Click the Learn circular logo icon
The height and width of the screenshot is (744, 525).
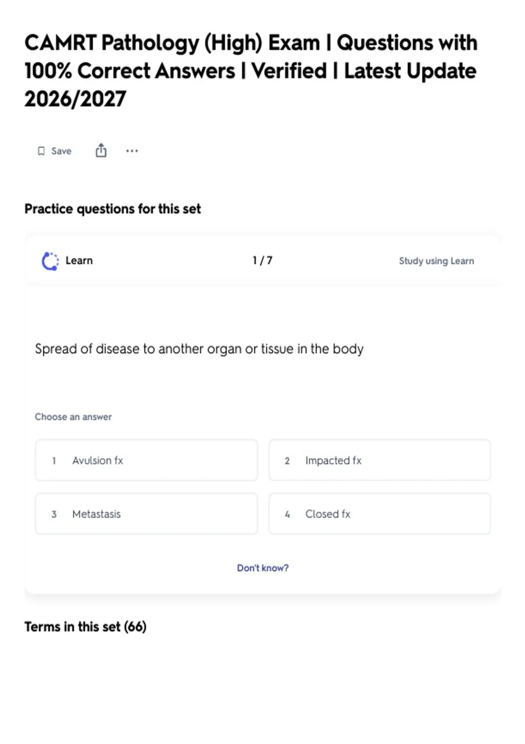50,261
